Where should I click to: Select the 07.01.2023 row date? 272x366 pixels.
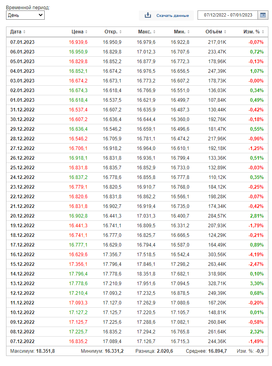[23, 42]
